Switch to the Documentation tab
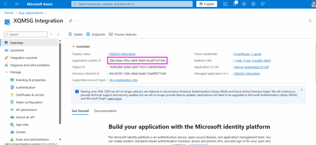 tap(105, 111)
